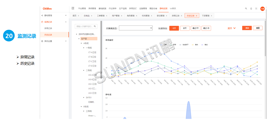The height and width of the screenshot is (122, 269).
Task: Collapse the 生产部 tree node arrow
Action: click(79, 39)
